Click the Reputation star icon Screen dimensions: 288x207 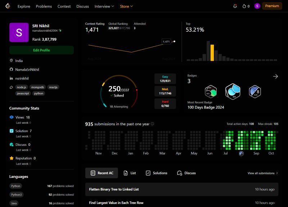[12, 158]
